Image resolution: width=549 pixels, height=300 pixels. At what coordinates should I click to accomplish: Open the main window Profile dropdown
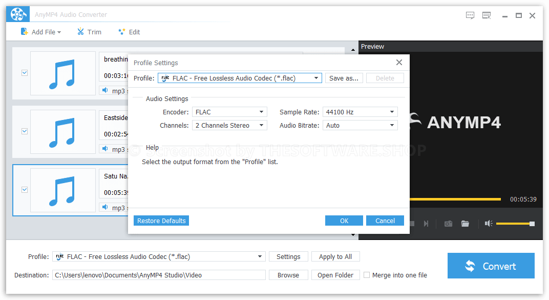pyautogui.click(x=159, y=256)
